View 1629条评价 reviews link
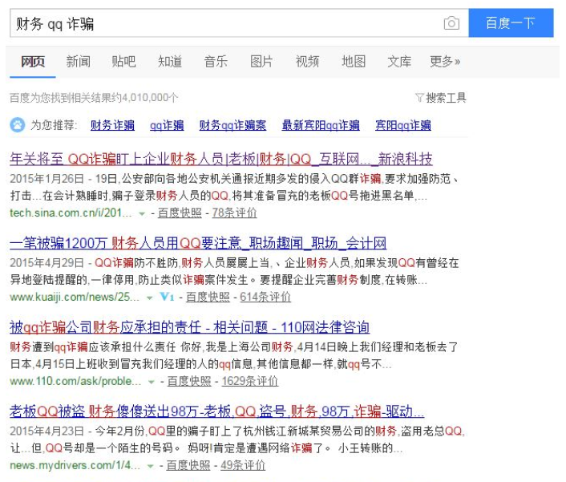The width and height of the screenshot is (566, 482). click(x=250, y=381)
